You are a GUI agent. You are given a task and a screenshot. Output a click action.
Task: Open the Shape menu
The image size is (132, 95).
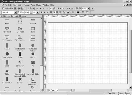click(39, 5)
